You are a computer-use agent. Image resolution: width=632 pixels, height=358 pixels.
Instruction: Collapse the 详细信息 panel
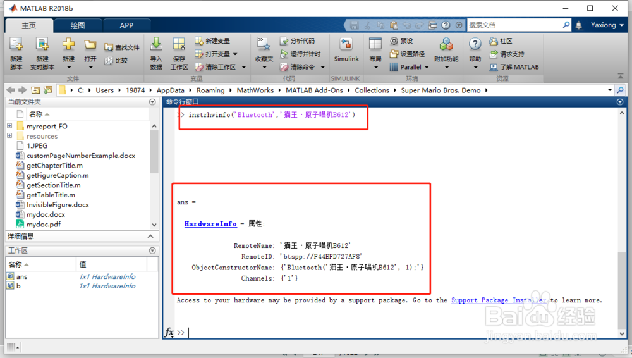[x=150, y=236]
